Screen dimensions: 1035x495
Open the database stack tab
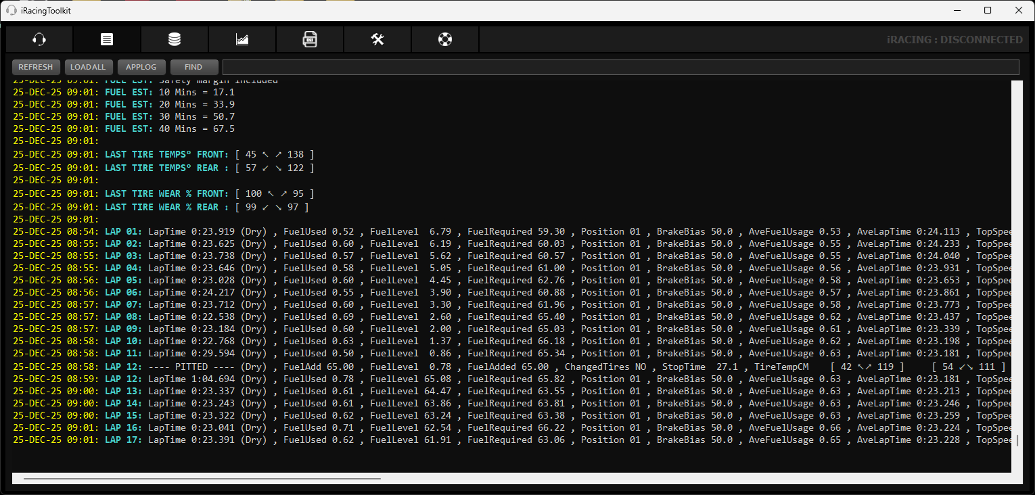[175, 39]
